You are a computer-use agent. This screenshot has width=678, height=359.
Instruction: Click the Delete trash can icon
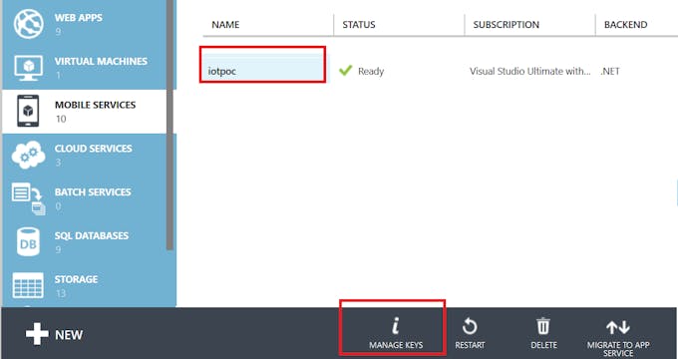543,326
